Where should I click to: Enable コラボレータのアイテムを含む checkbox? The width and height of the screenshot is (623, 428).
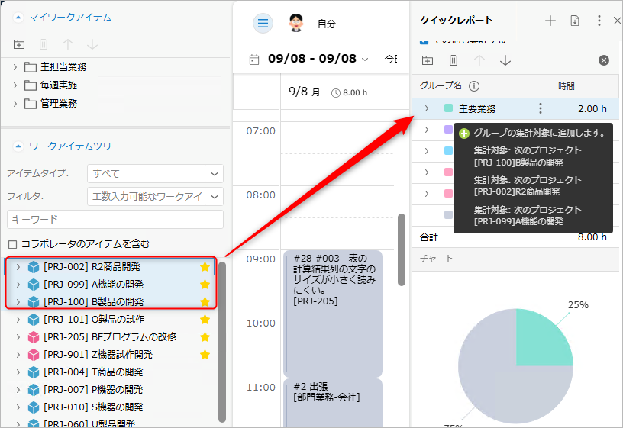pos(12,244)
